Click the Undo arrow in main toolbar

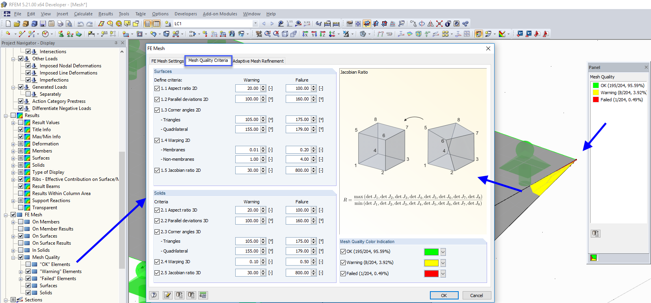(80, 24)
